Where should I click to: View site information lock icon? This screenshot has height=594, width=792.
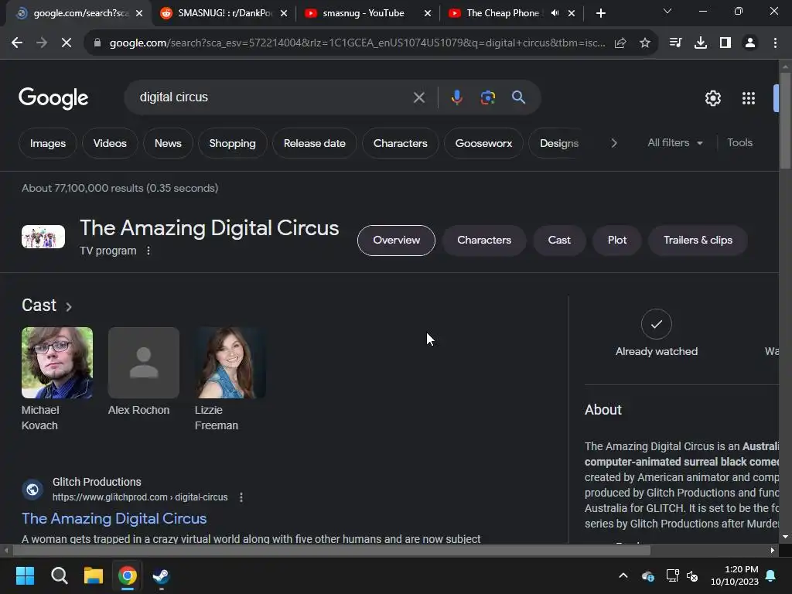click(x=97, y=43)
